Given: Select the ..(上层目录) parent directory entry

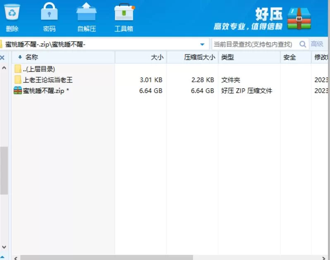Looking at the screenshot, I should [x=39, y=69].
